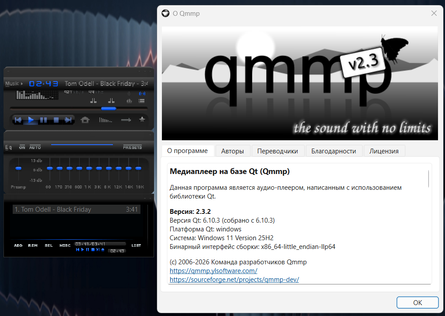
Task: Skip to next track in main player
Action: tap(68, 120)
